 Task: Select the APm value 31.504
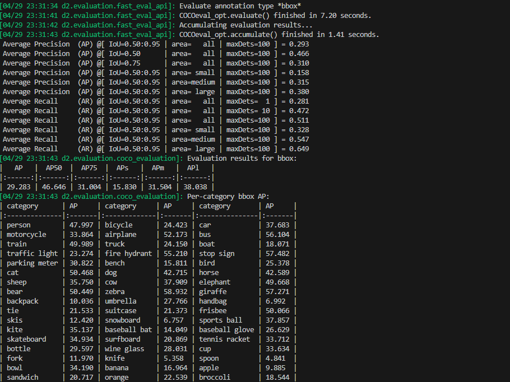tap(160, 187)
